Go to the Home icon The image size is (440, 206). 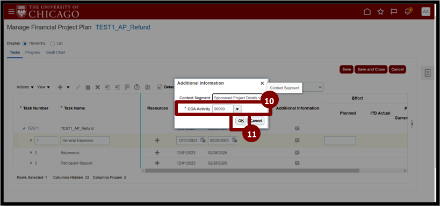(x=367, y=11)
